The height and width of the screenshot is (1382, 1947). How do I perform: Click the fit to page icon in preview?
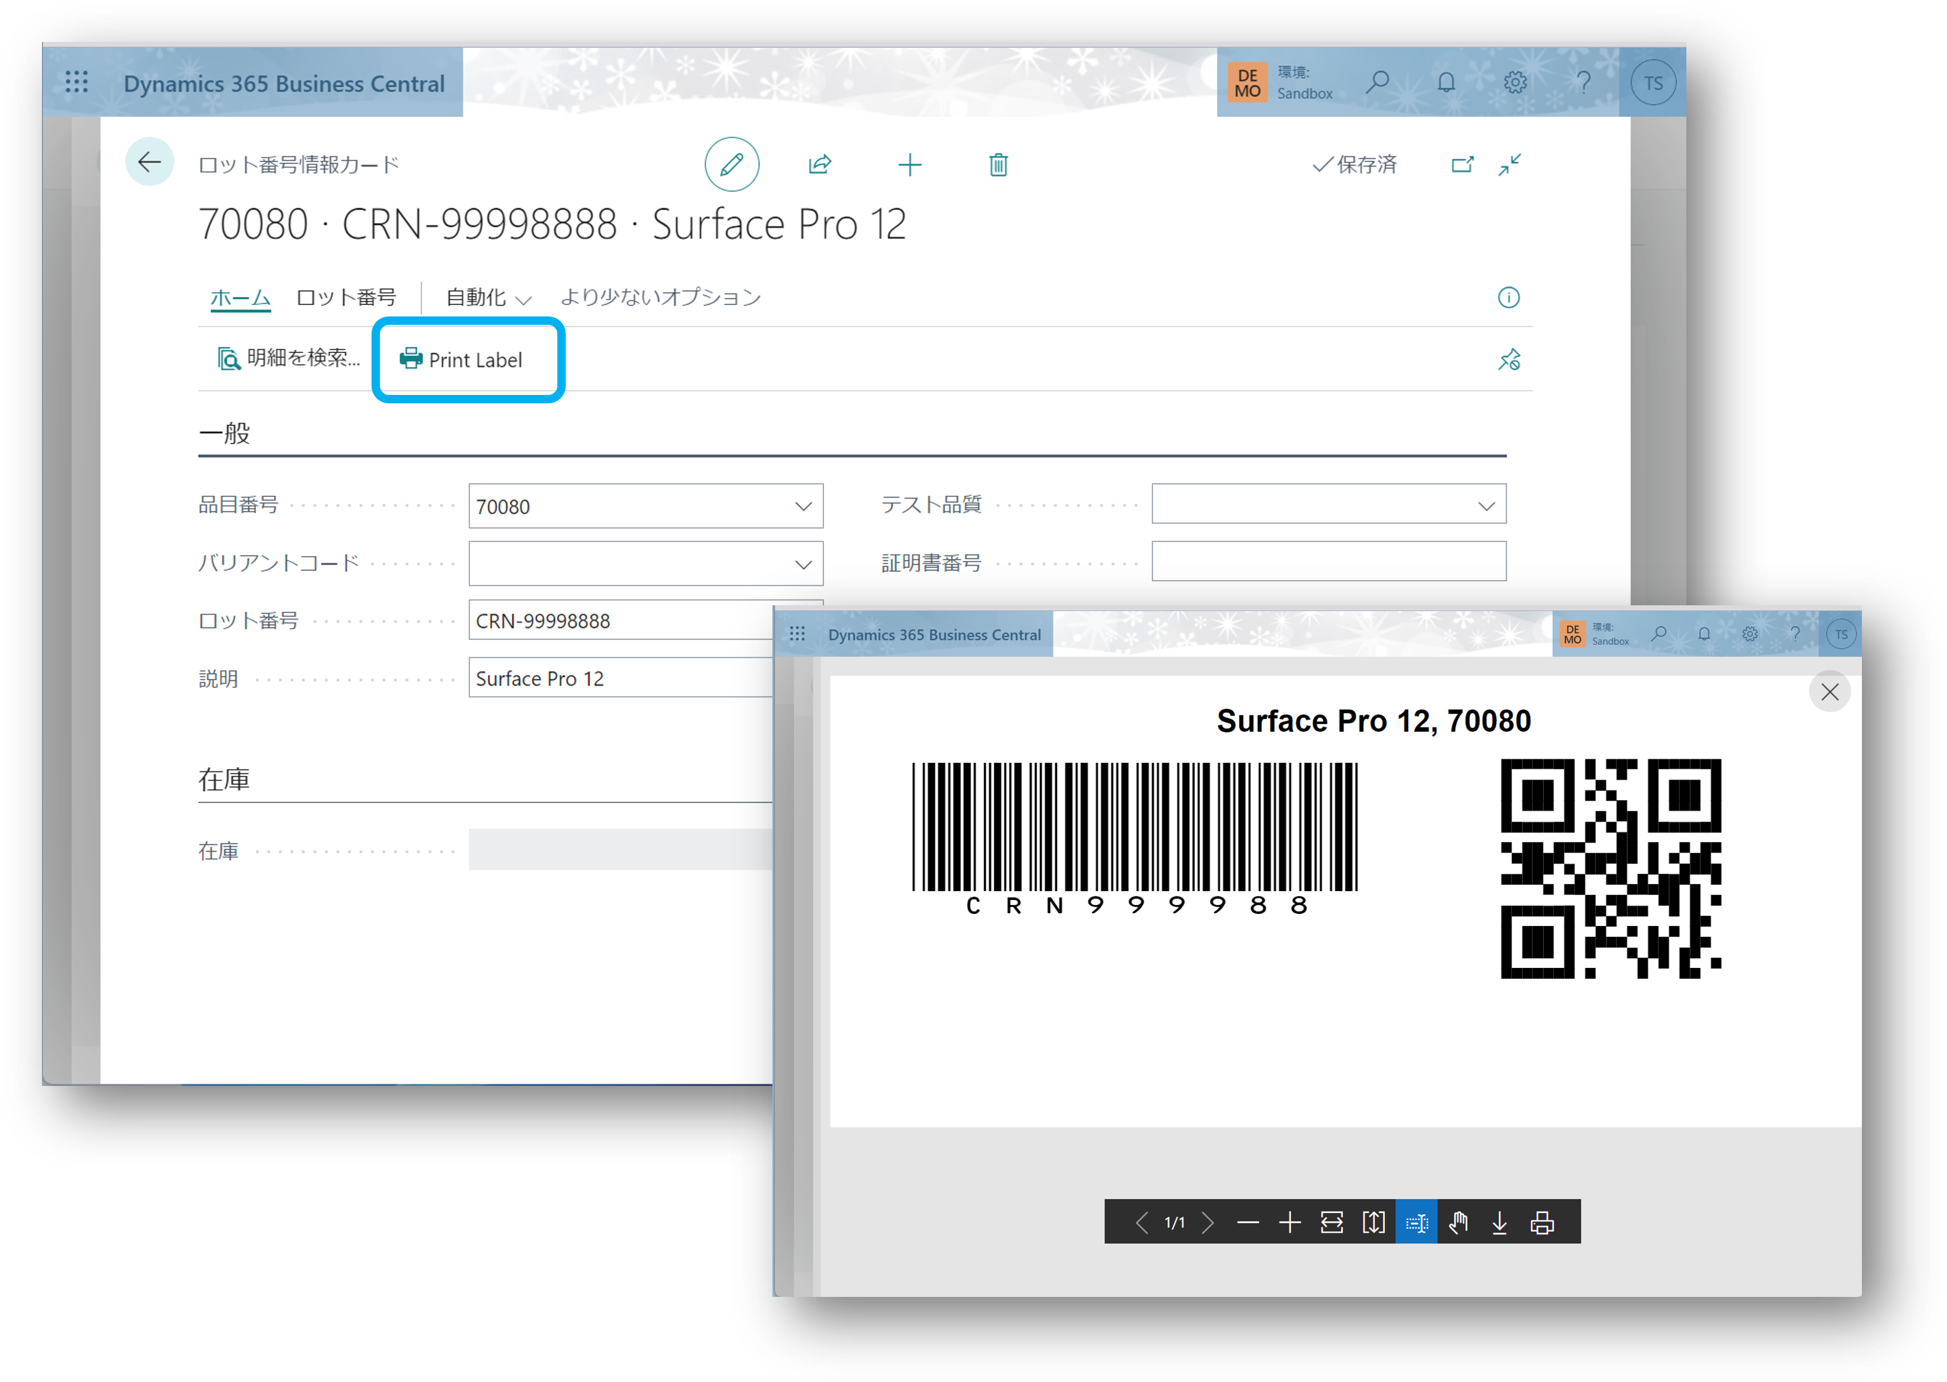[1374, 1223]
